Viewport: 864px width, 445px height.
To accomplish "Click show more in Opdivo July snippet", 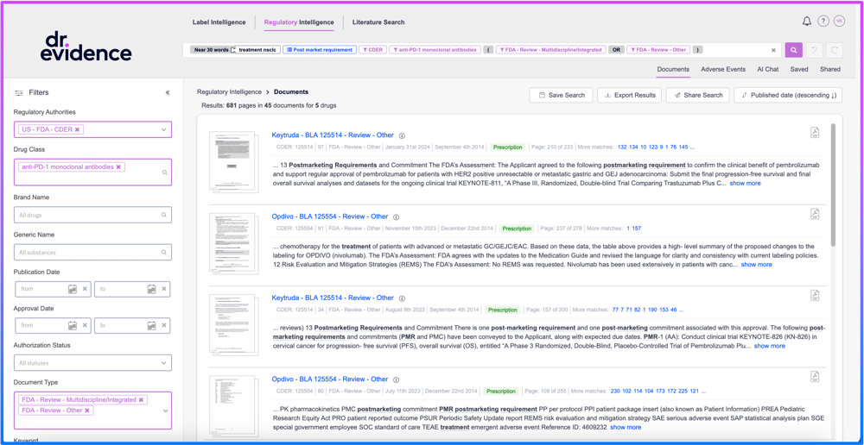I will tap(626, 428).
